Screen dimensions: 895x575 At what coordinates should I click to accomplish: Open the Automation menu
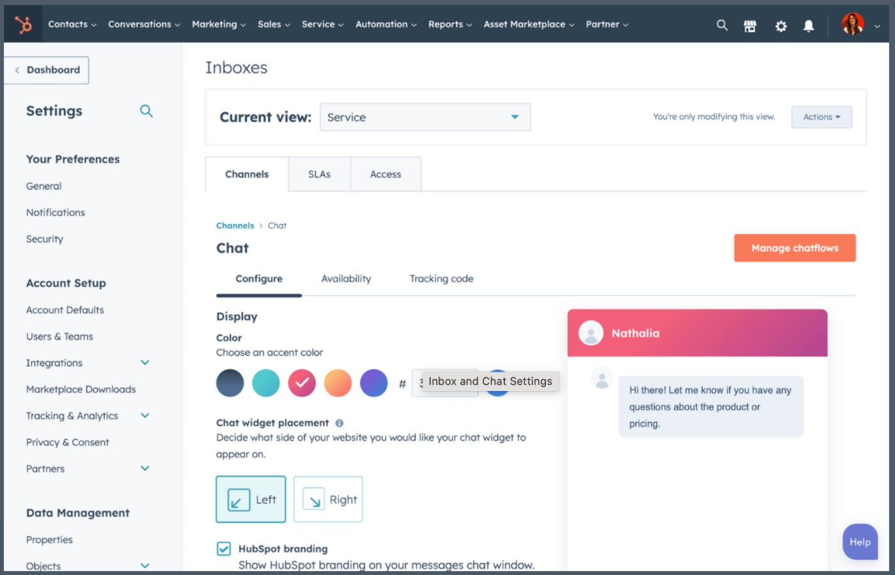coord(385,24)
